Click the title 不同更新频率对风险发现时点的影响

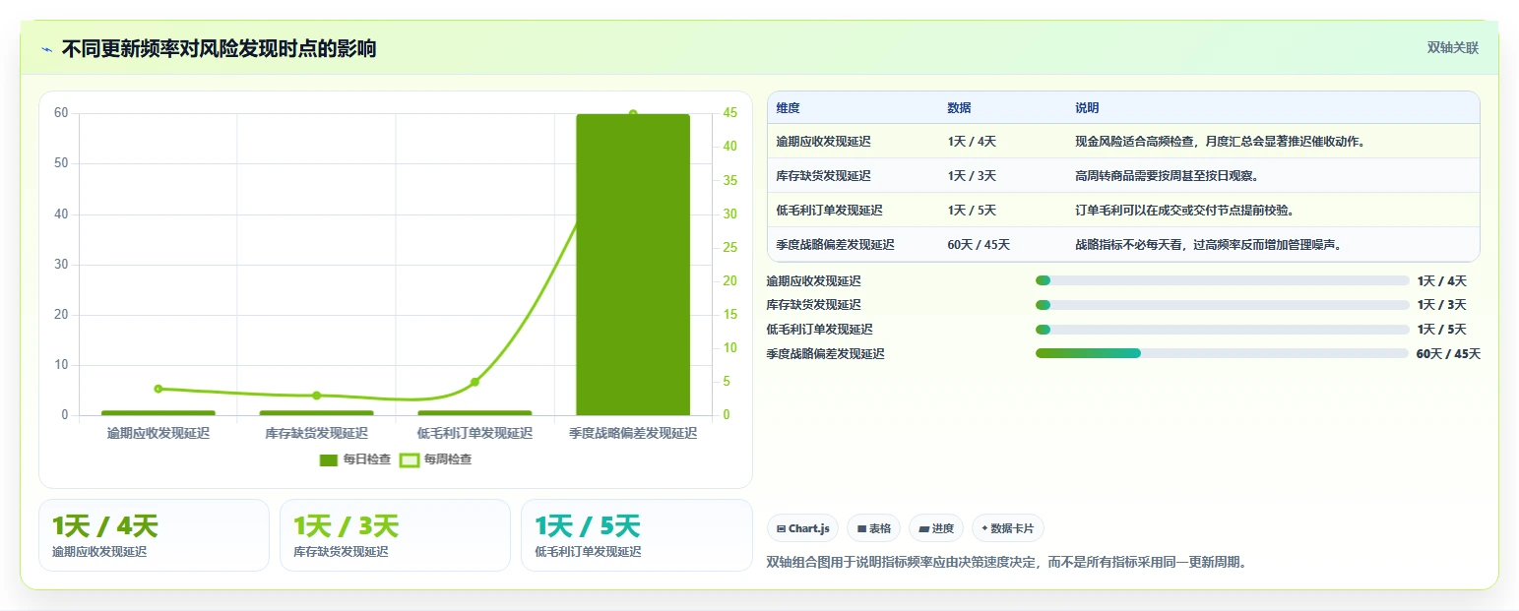pos(219,49)
